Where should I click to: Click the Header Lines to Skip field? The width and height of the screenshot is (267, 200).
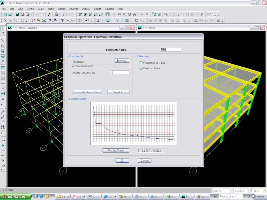tap(120, 73)
